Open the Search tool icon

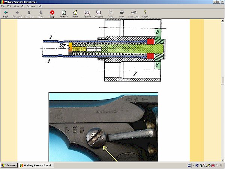87,12
